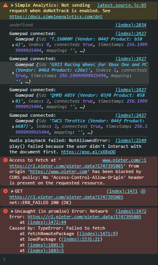
Task: Expand the Uncaught promise error stack
Action: [x=12, y=211]
